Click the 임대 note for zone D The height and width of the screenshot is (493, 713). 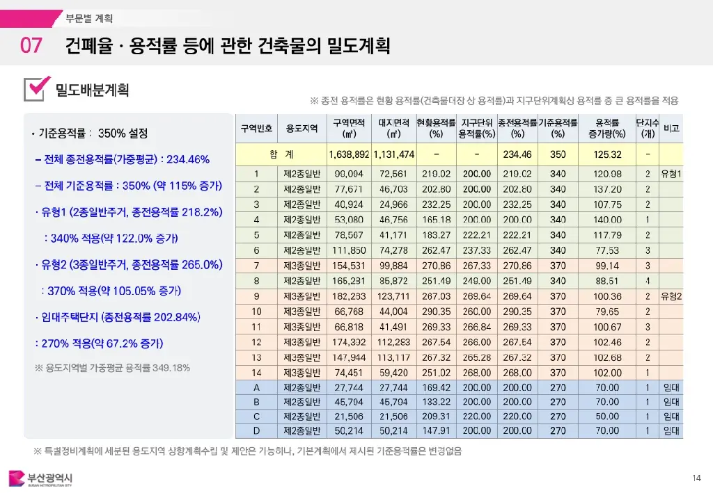(x=671, y=432)
